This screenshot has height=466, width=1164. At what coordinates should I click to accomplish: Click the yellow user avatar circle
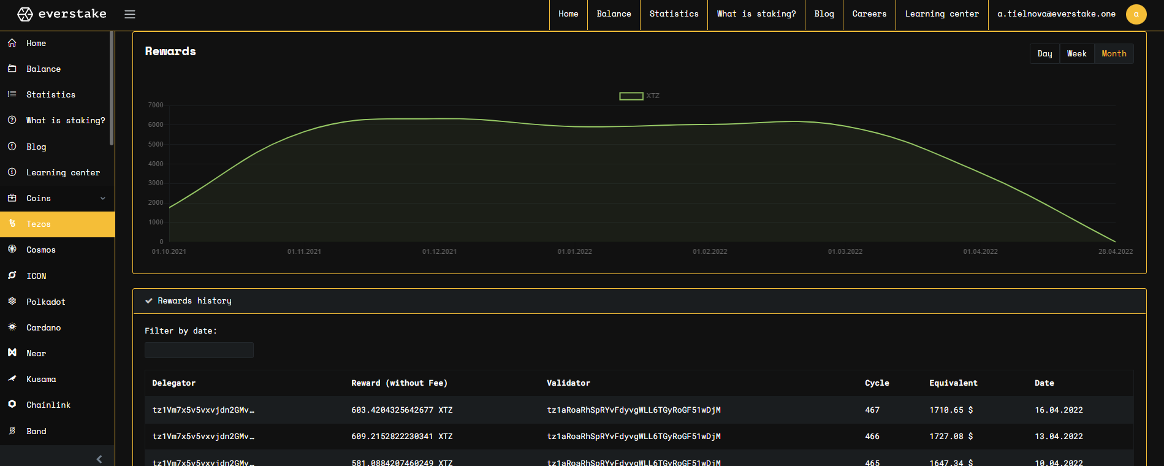1136,14
